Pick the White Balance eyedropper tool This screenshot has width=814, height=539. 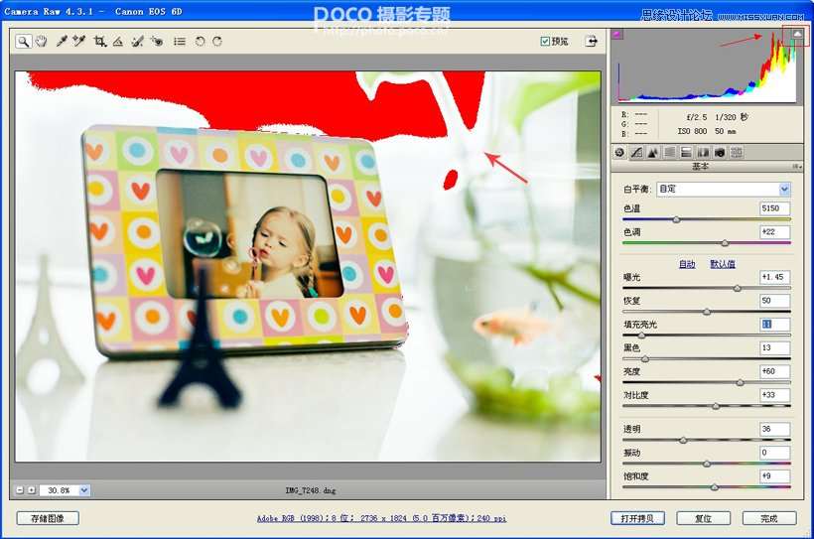point(62,42)
